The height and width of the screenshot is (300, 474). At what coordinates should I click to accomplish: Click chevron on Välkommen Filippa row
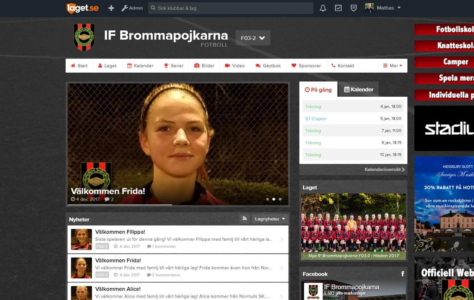[281, 239]
